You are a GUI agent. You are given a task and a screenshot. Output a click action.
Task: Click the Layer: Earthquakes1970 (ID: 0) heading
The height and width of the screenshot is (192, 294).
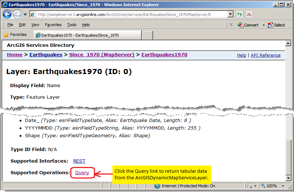(x=69, y=72)
